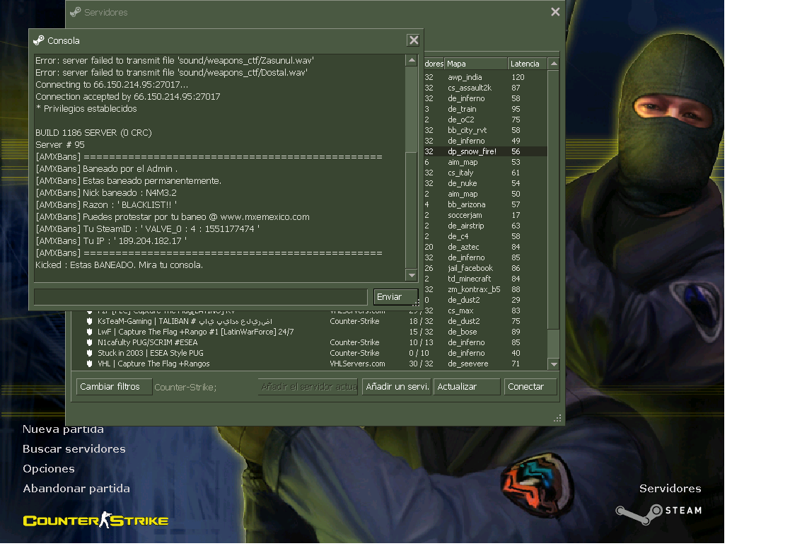Refresh the list with Actualizar
790x546 pixels.
click(467, 387)
